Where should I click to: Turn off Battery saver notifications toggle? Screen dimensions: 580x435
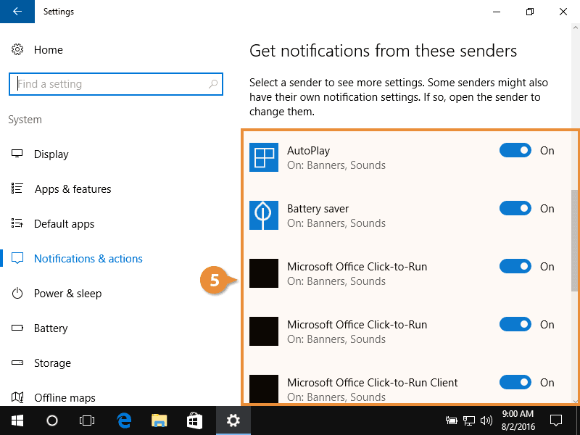tap(515, 208)
